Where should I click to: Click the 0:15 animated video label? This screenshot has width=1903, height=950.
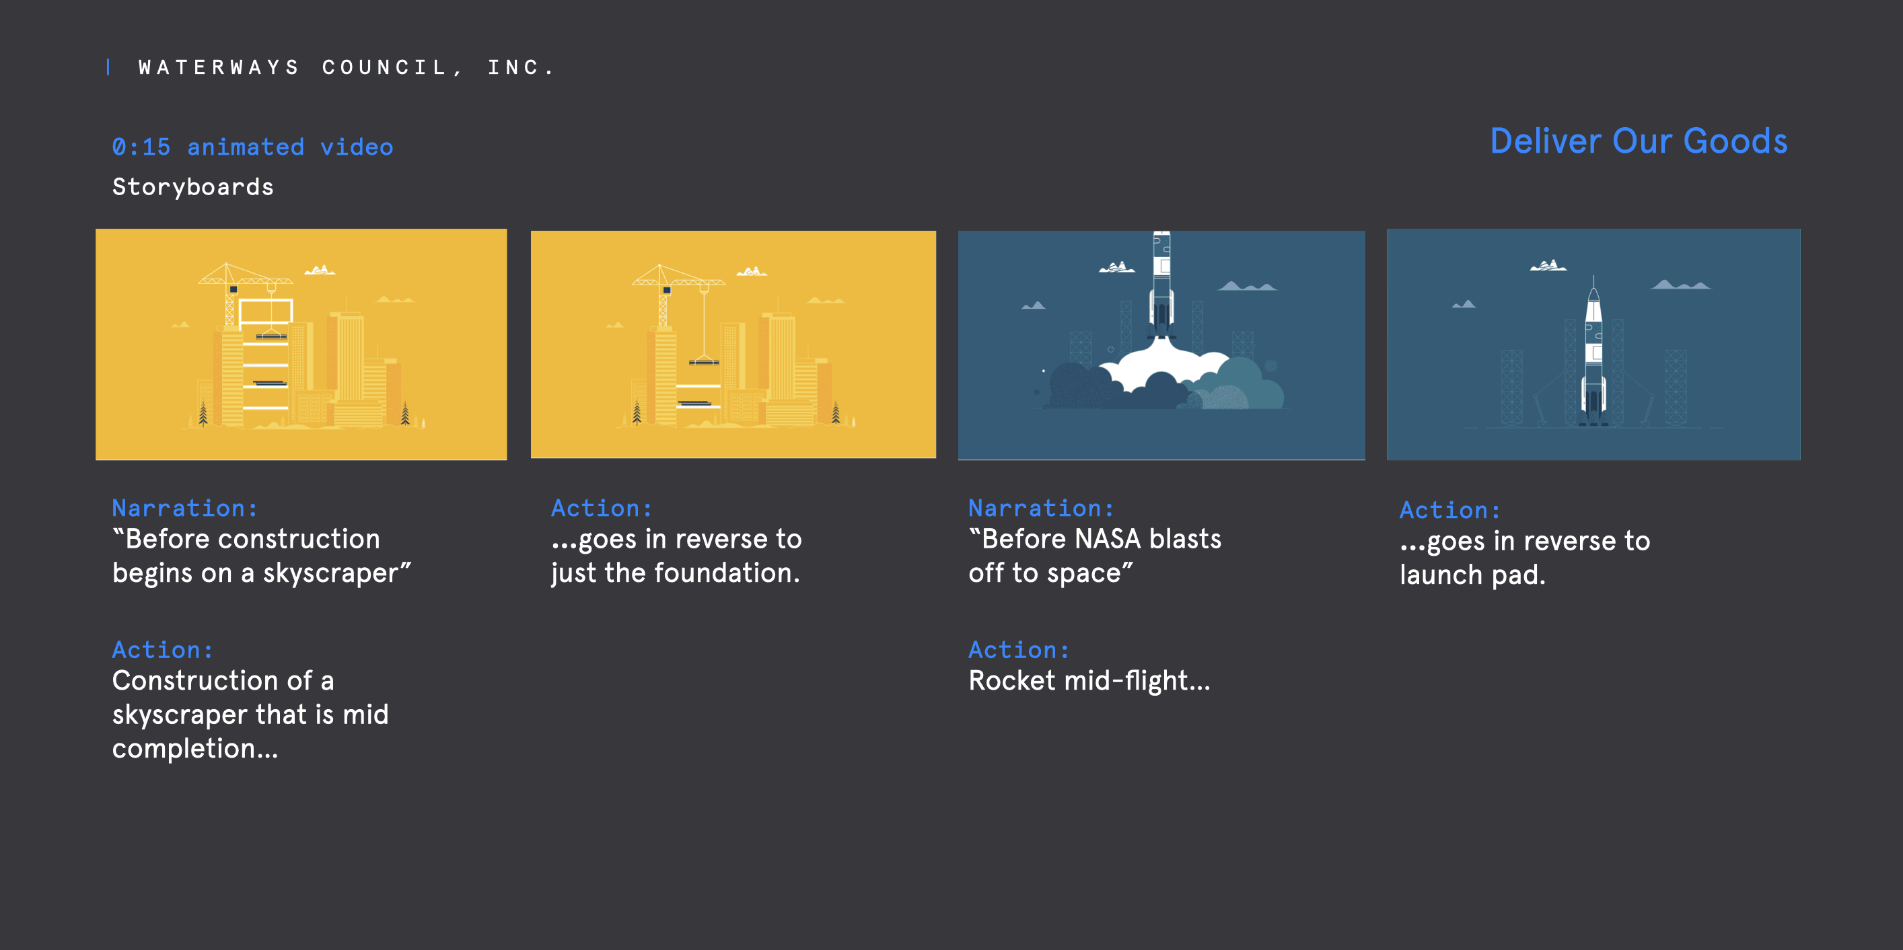[x=252, y=147]
